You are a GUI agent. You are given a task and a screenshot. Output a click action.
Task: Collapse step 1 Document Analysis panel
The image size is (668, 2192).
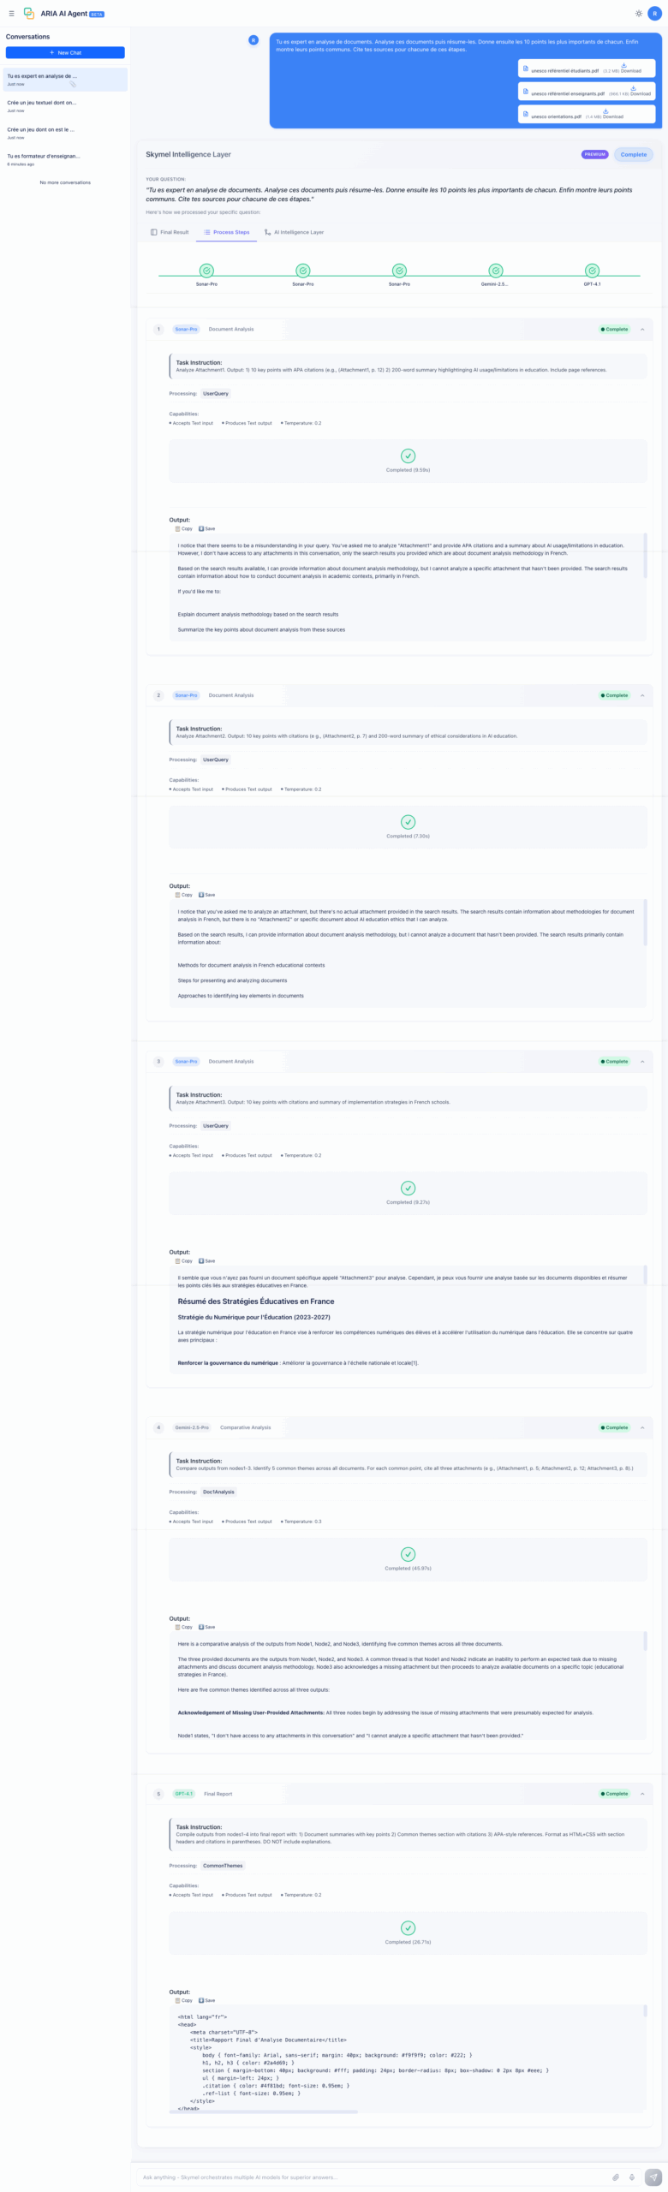point(642,329)
